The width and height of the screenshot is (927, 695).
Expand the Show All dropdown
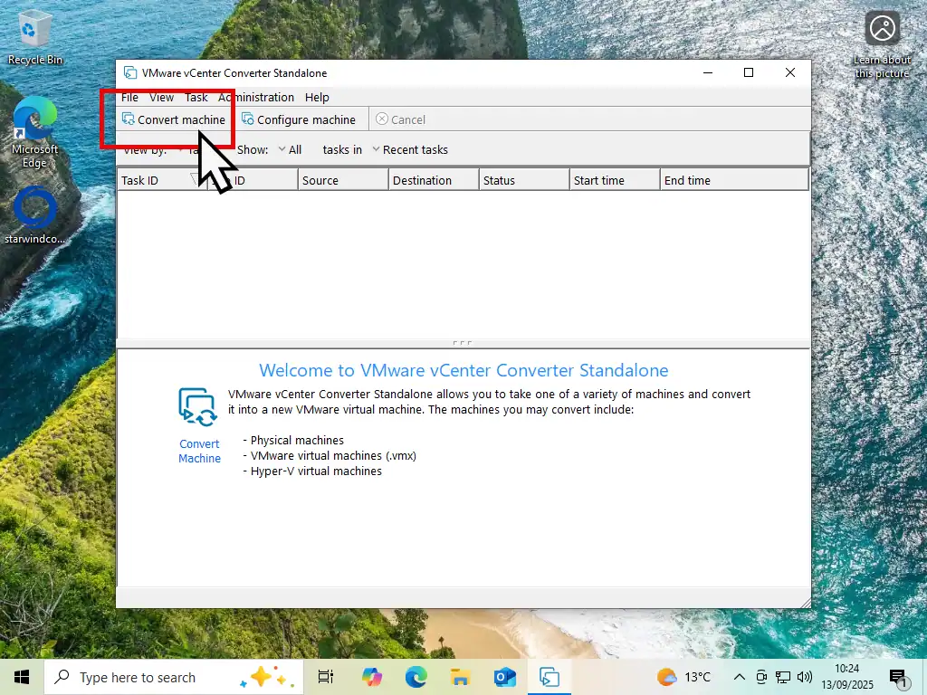tap(290, 149)
